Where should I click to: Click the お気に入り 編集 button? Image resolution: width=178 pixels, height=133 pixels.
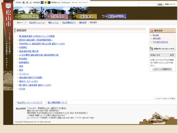click(172, 55)
